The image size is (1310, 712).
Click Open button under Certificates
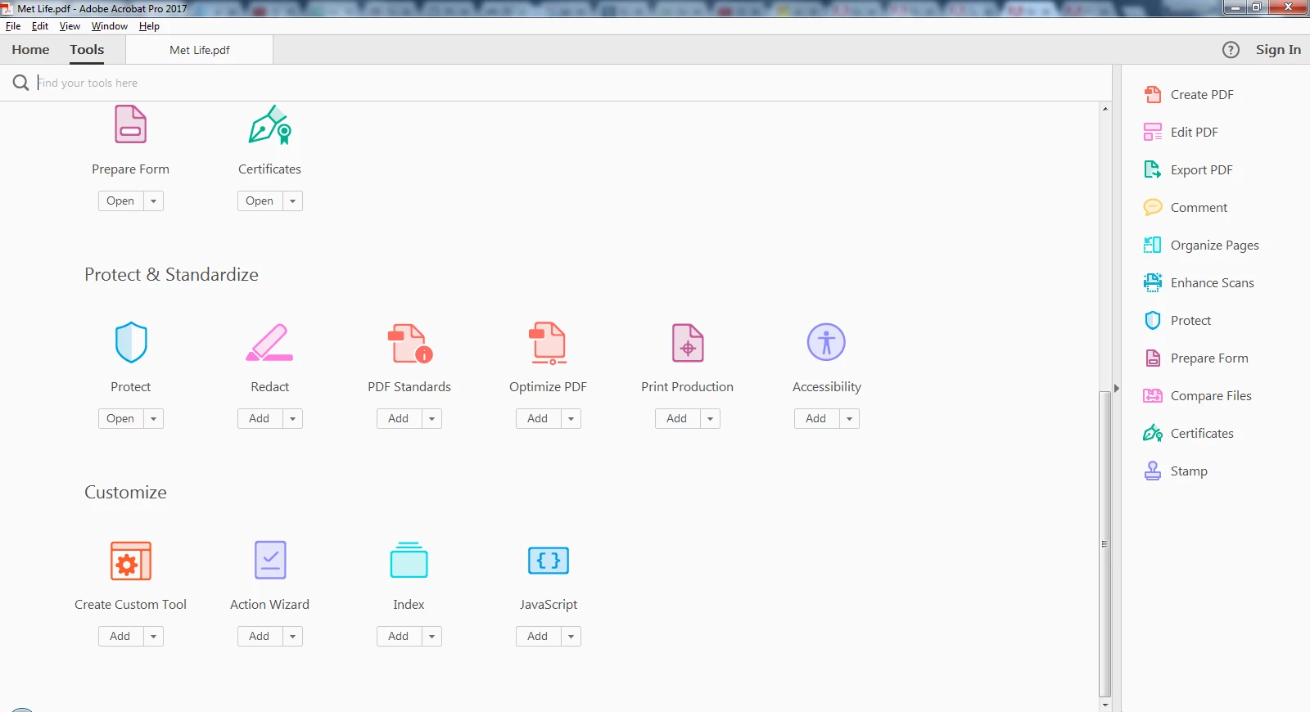260,201
